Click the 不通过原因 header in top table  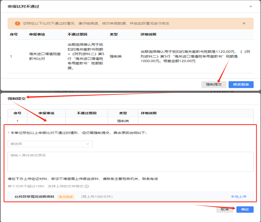coord(77,34)
